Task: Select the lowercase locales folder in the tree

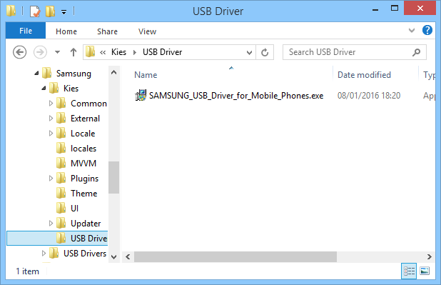Action: (x=83, y=149)
